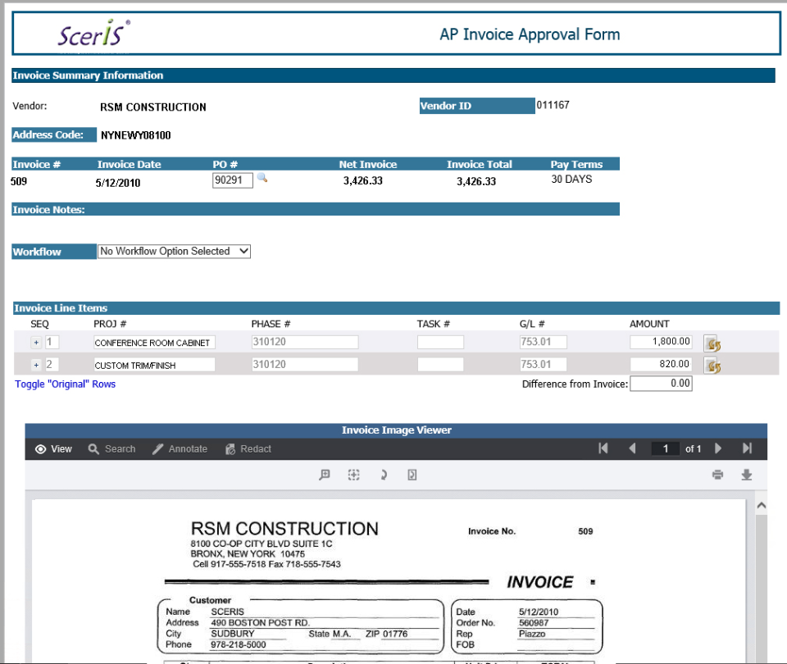
Task: Click the split/revert icon for the 820.00 row
Action: coord(712,366)
